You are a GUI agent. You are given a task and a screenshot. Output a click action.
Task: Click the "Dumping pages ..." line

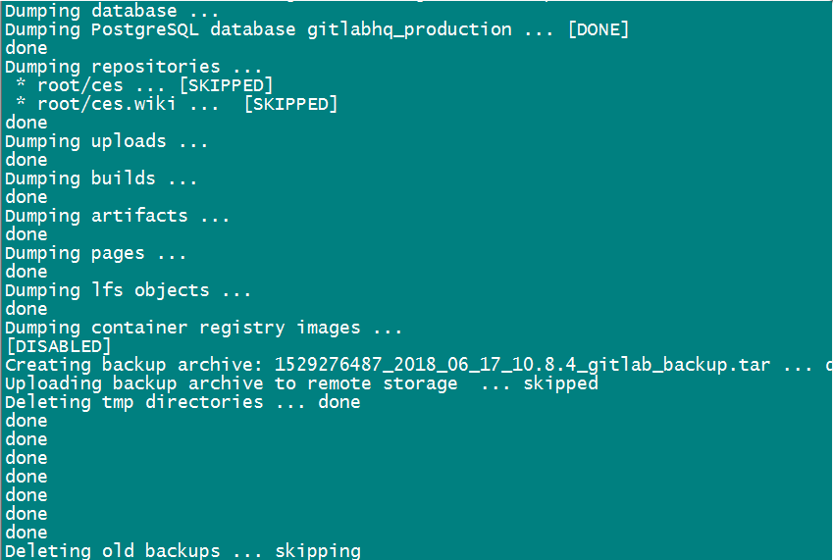click(95, 253)
